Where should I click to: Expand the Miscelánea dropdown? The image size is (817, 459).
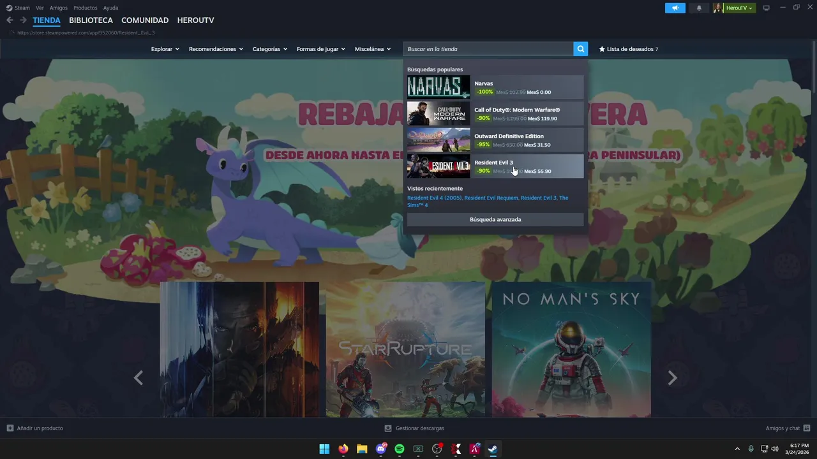[373, 49]
